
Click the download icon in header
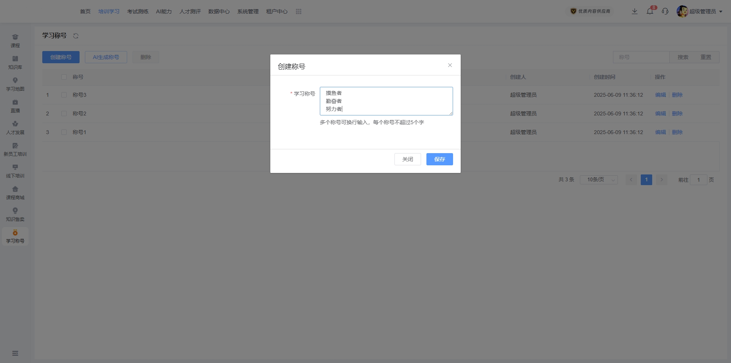(x=635, y=11)
